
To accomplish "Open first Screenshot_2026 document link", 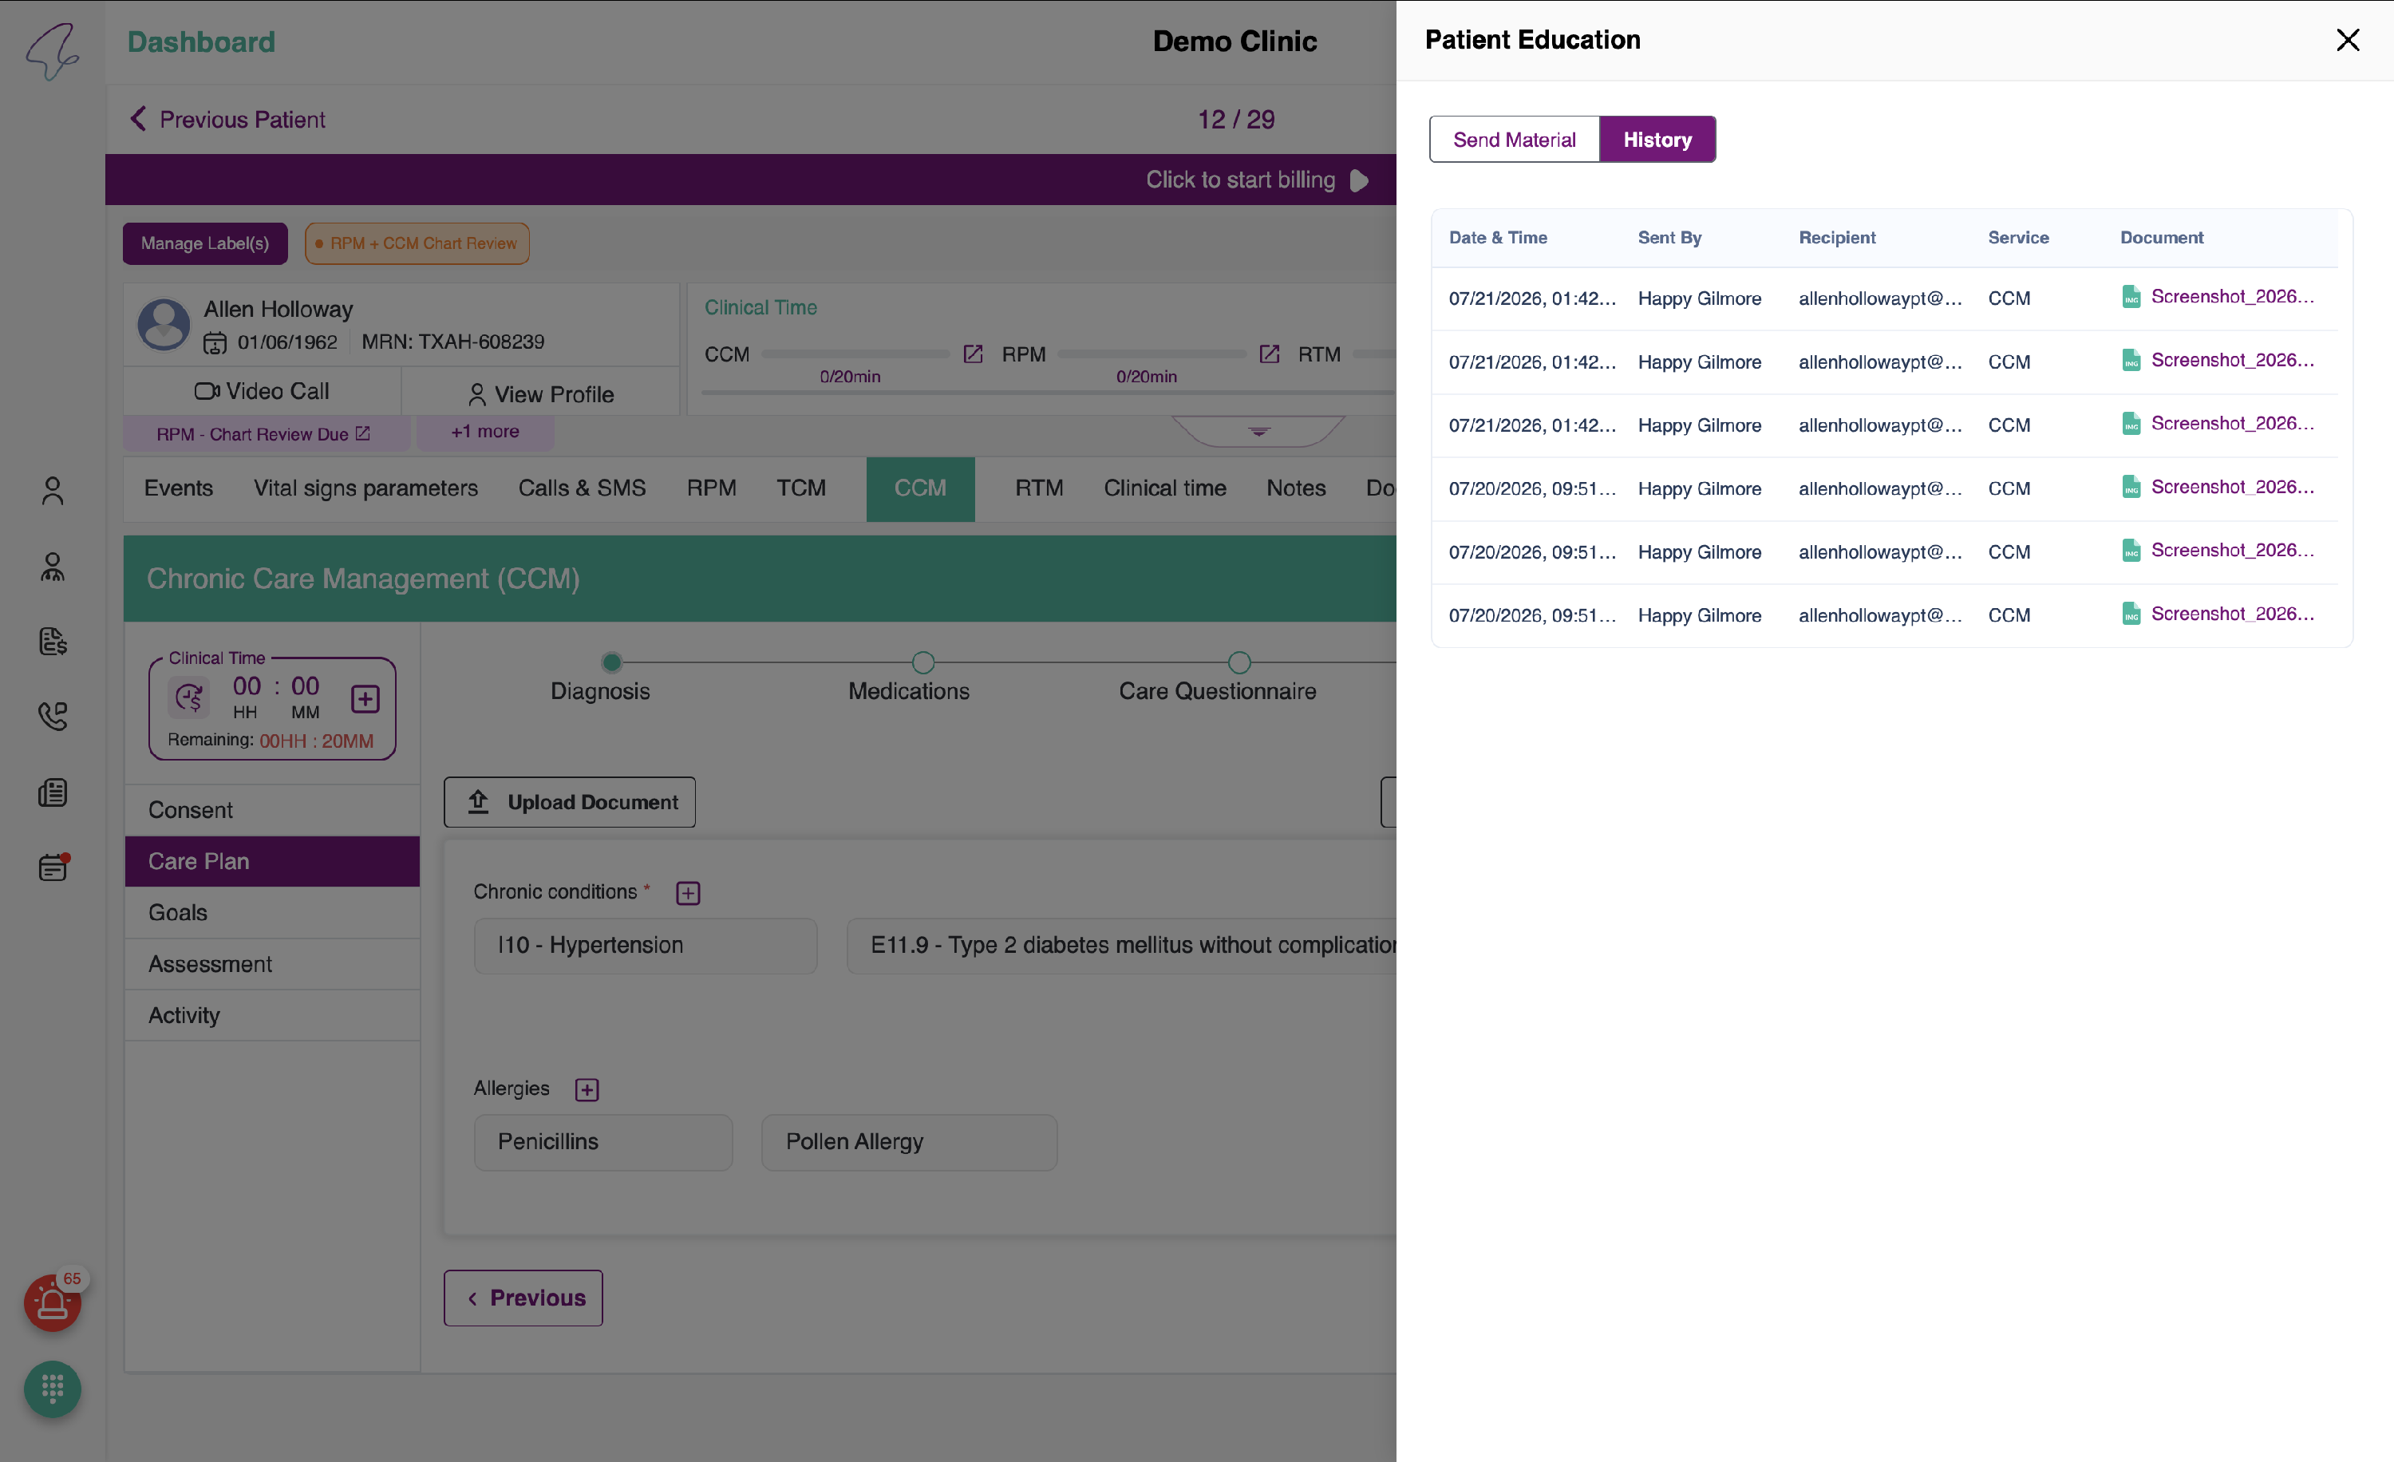I will [x=2232, y=296].
